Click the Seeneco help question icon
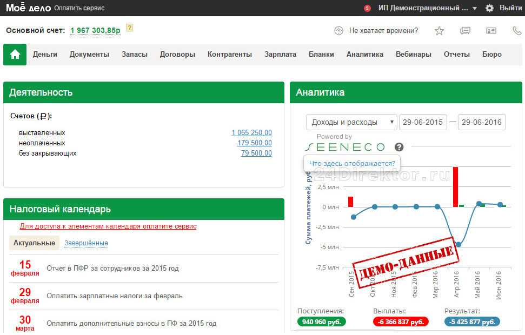525x335 pixels. click(x=399, y=147)
